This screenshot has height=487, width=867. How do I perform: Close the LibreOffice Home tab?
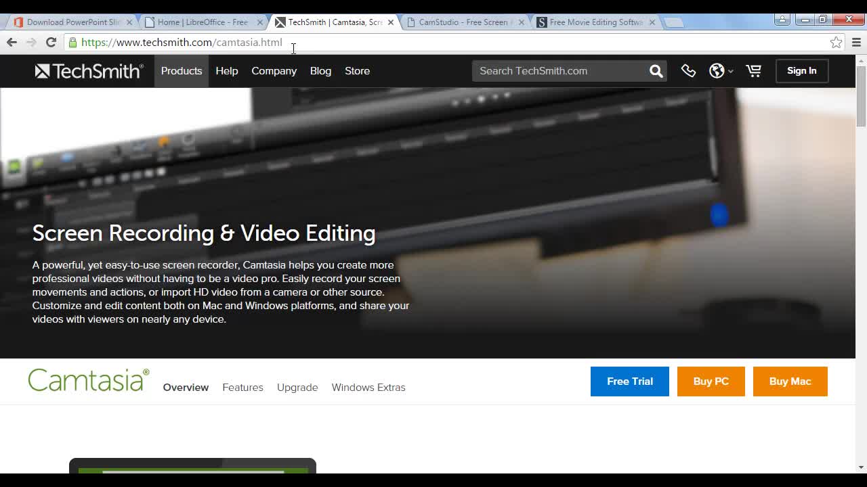click(x=259, y=22)
